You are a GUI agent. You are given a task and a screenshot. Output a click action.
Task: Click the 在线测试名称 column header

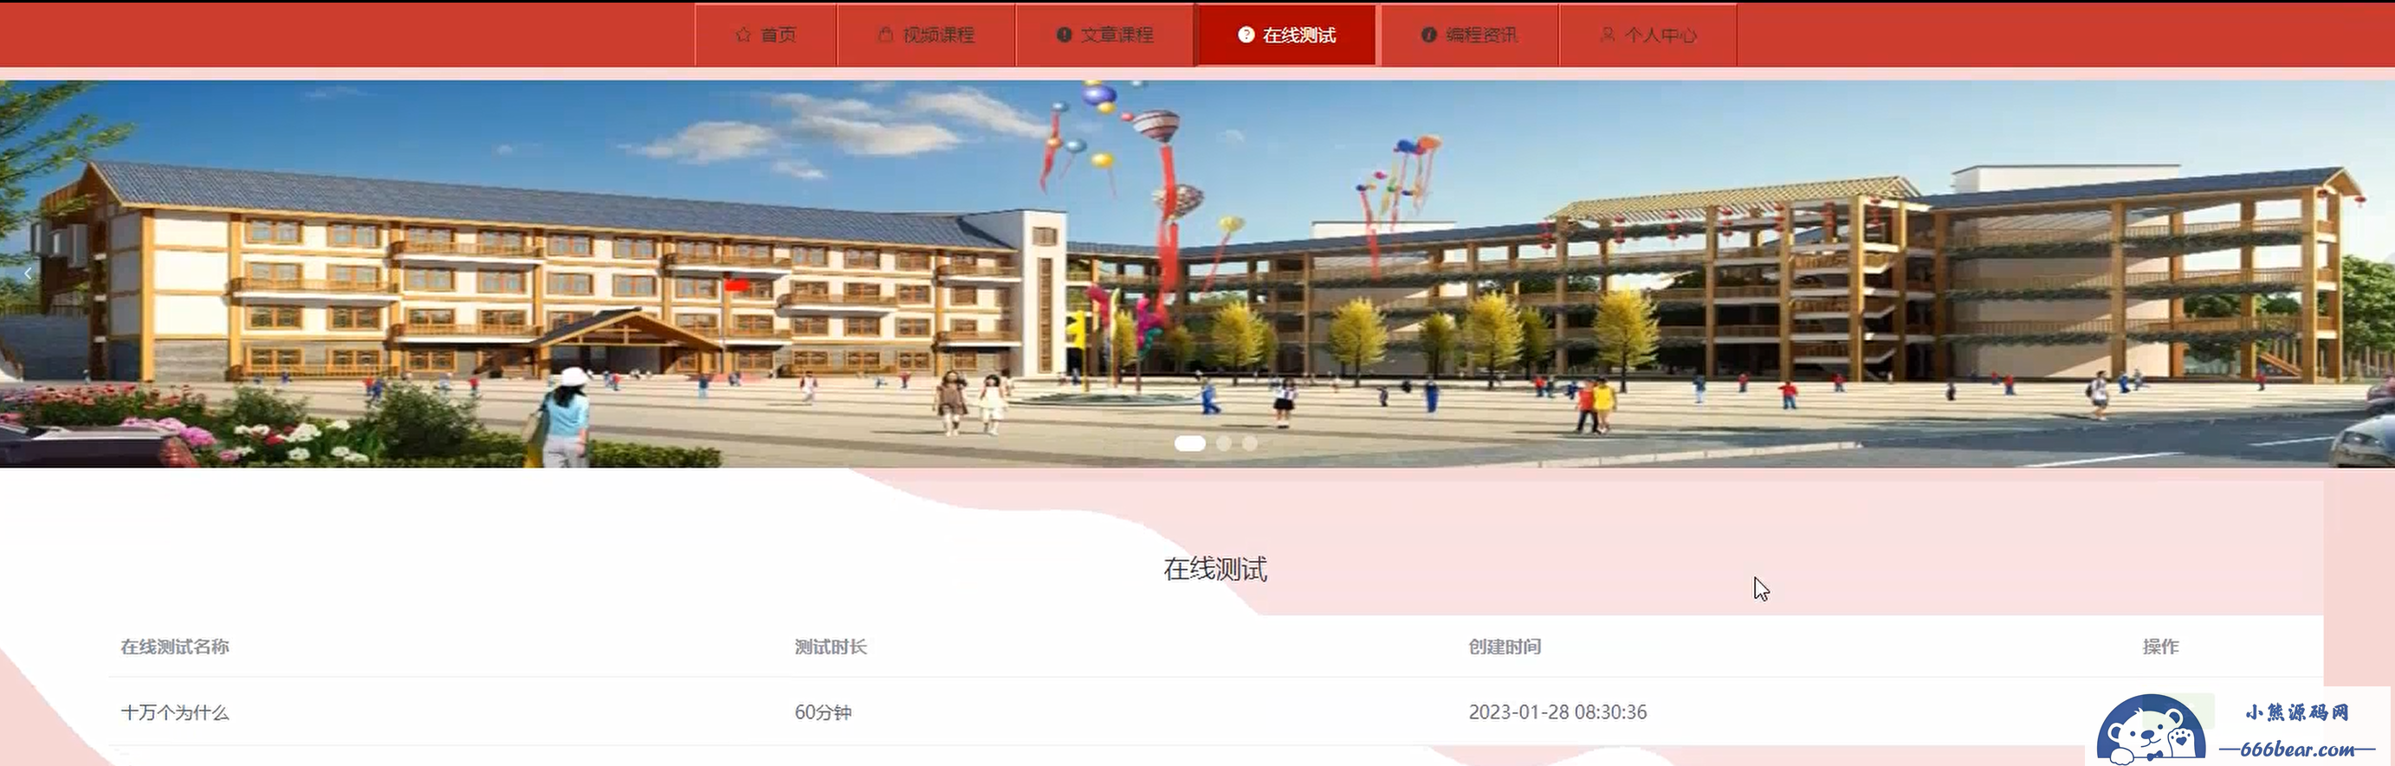175,647
